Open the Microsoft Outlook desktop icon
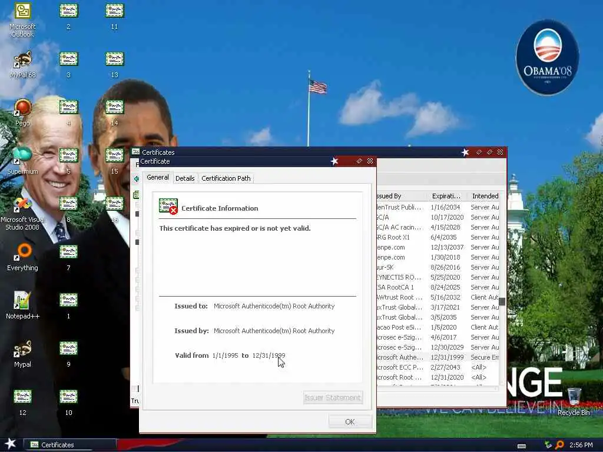The width and height of the screenshot is (603, 452). click(x=22, y=20)
